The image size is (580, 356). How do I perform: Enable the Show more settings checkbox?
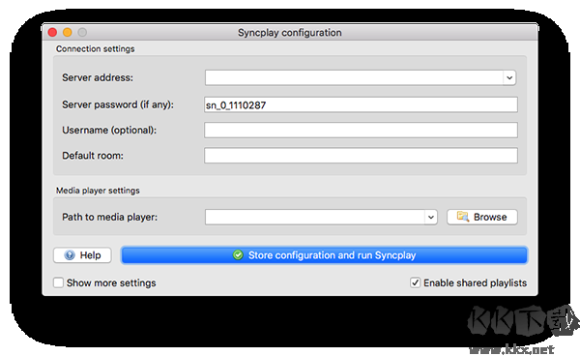(x=58, y=282)
